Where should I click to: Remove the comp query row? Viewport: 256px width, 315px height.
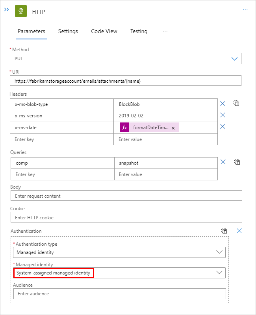(x=223, y=162)
